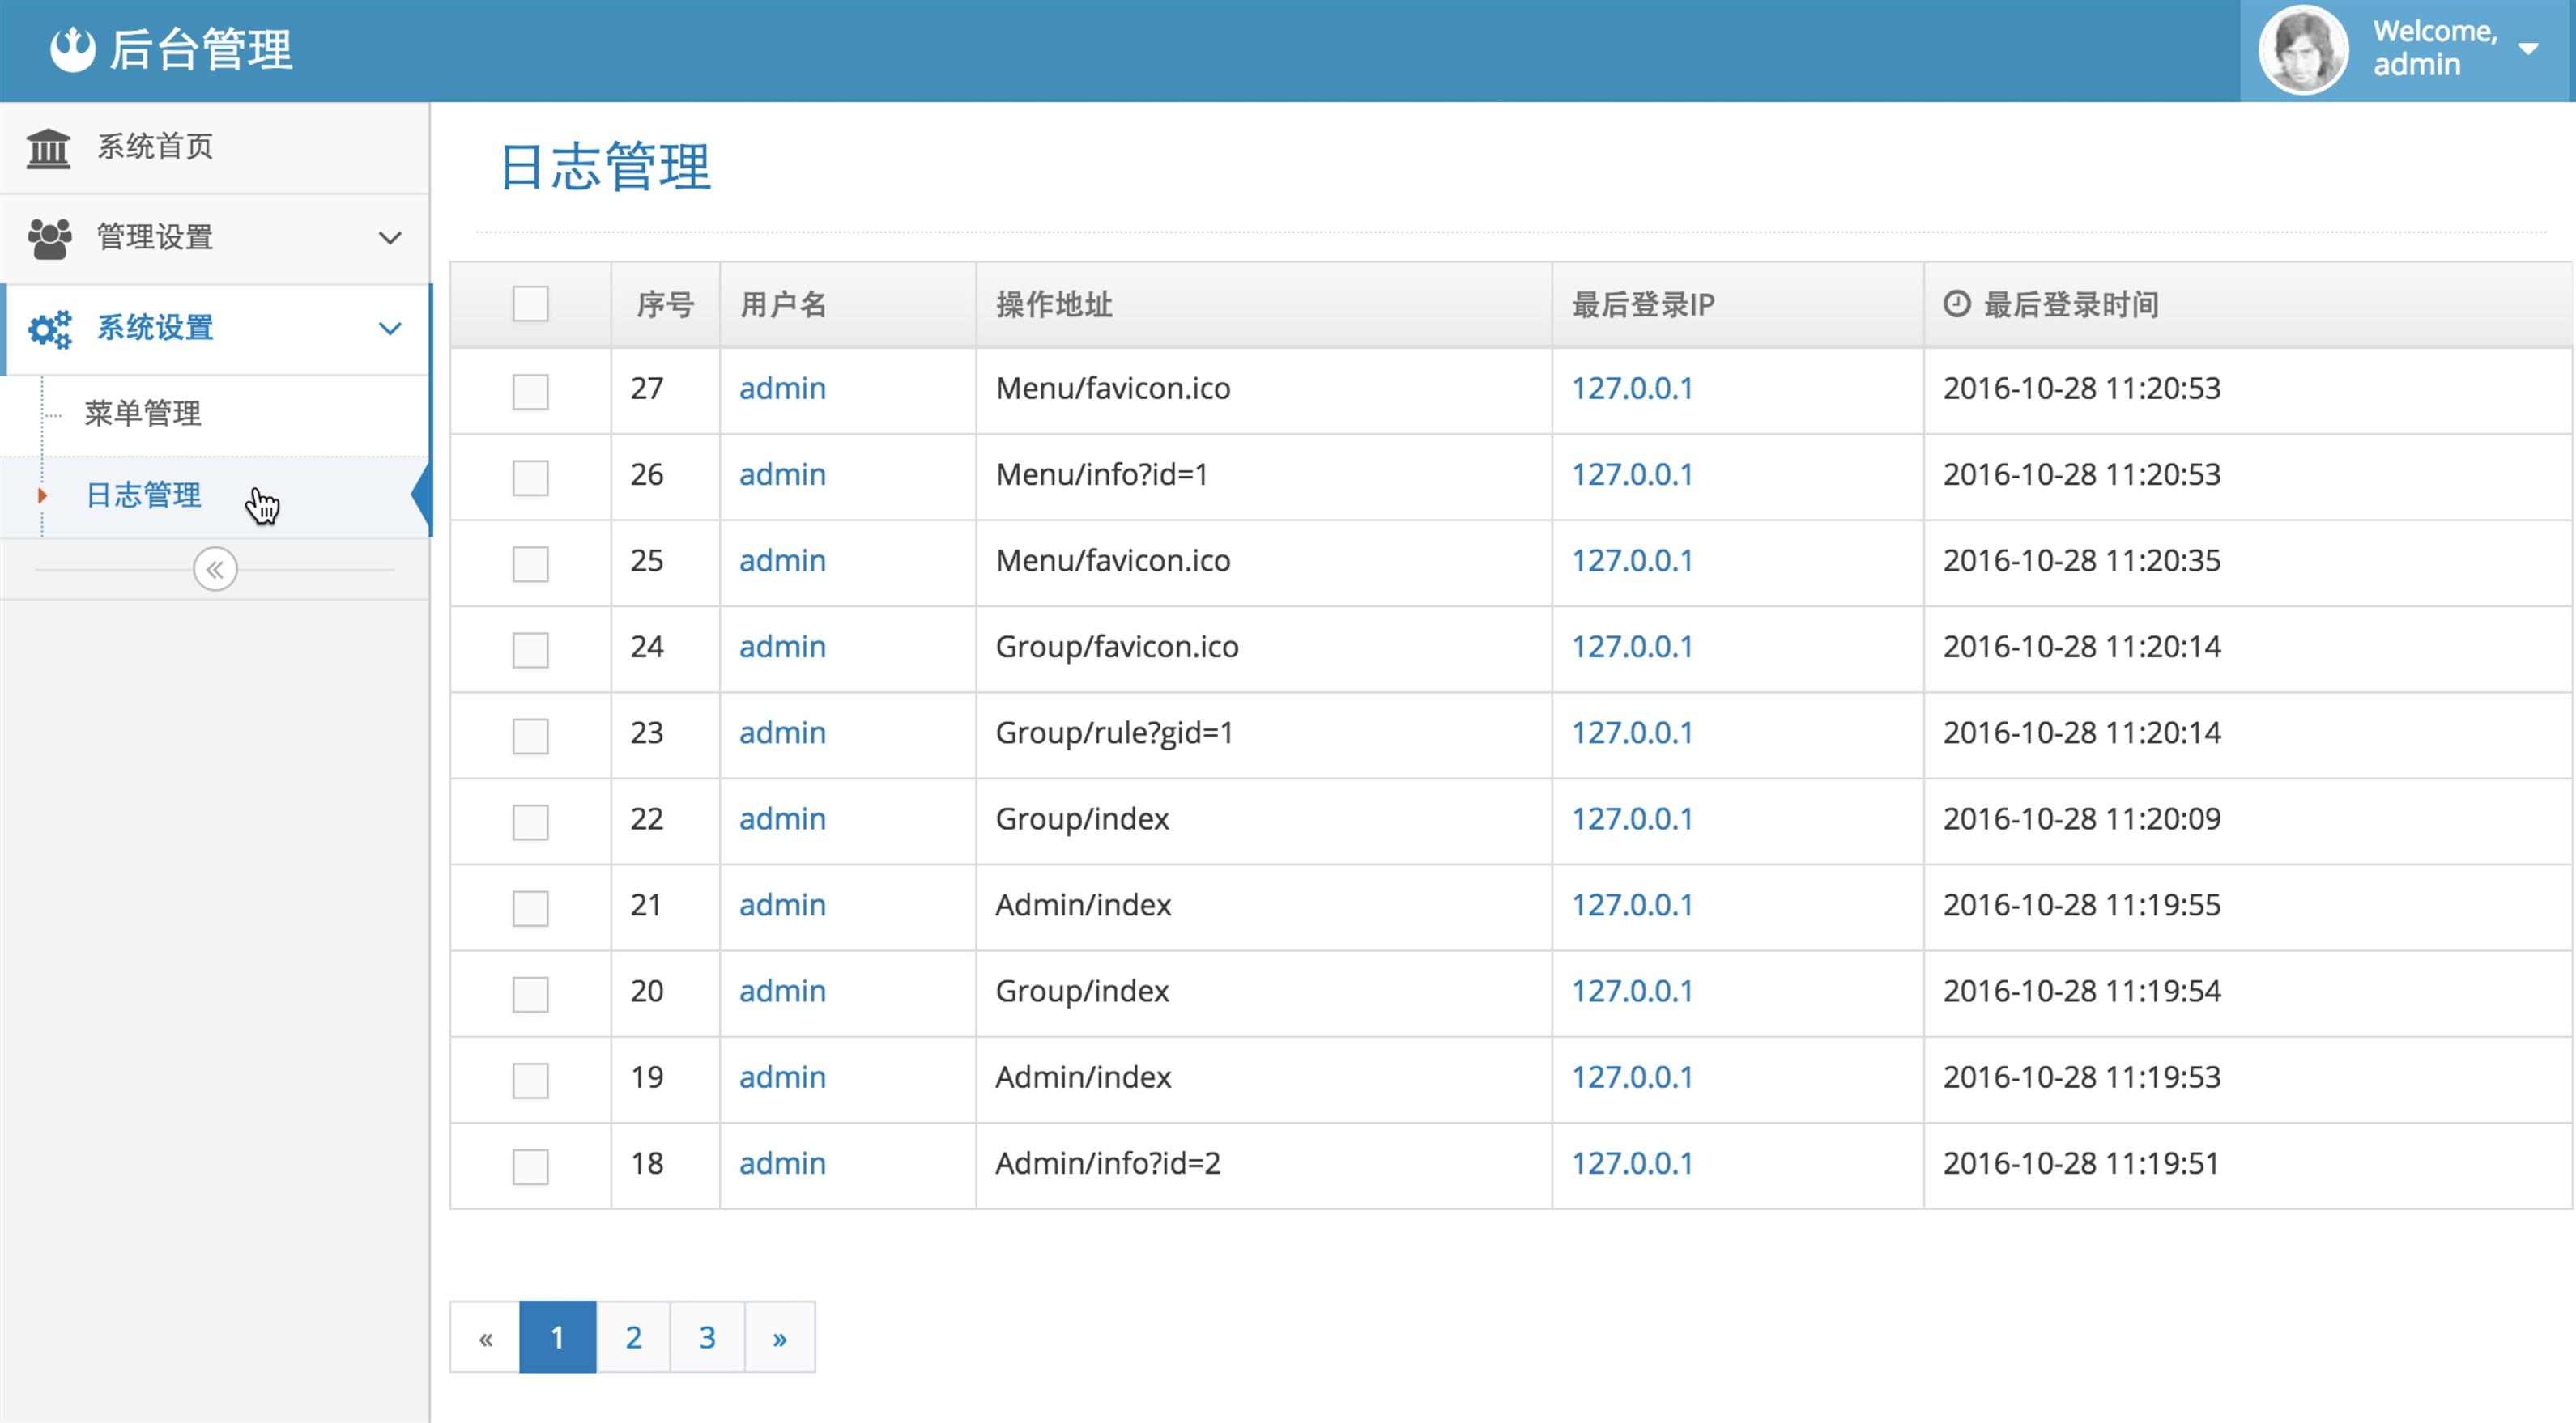Expand the 管理设置 chevron arrow
The height and width of the screenshot is (1423, 2576).
point(390,238)
